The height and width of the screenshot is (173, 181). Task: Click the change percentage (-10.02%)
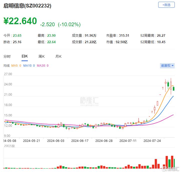[x=69, y=24]
